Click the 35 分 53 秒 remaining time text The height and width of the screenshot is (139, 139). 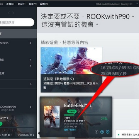click(75, 121)
